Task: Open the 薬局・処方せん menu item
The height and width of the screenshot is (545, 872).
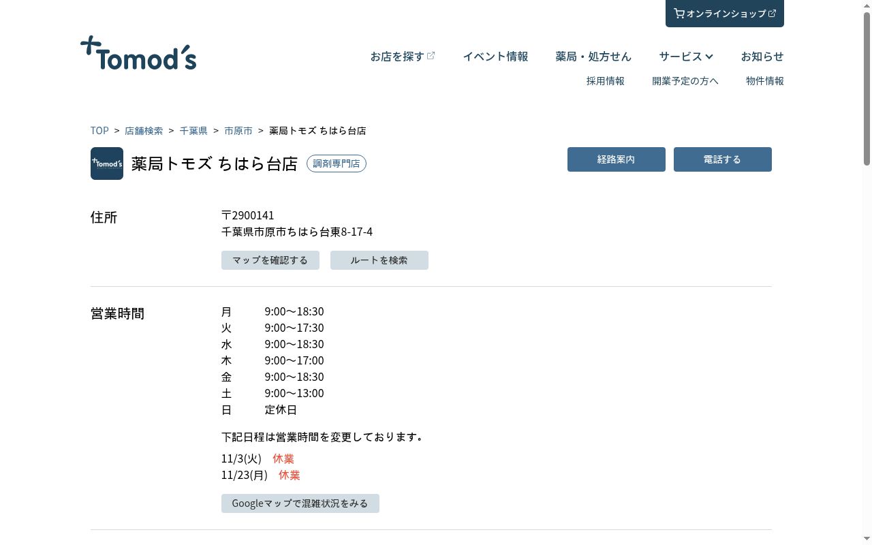Action: click(593, 57)
